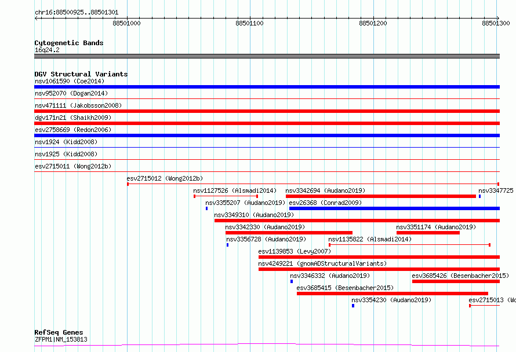Click the dgv171n21 thick red bar
516x352 pixels.
(x=267, y=123)
